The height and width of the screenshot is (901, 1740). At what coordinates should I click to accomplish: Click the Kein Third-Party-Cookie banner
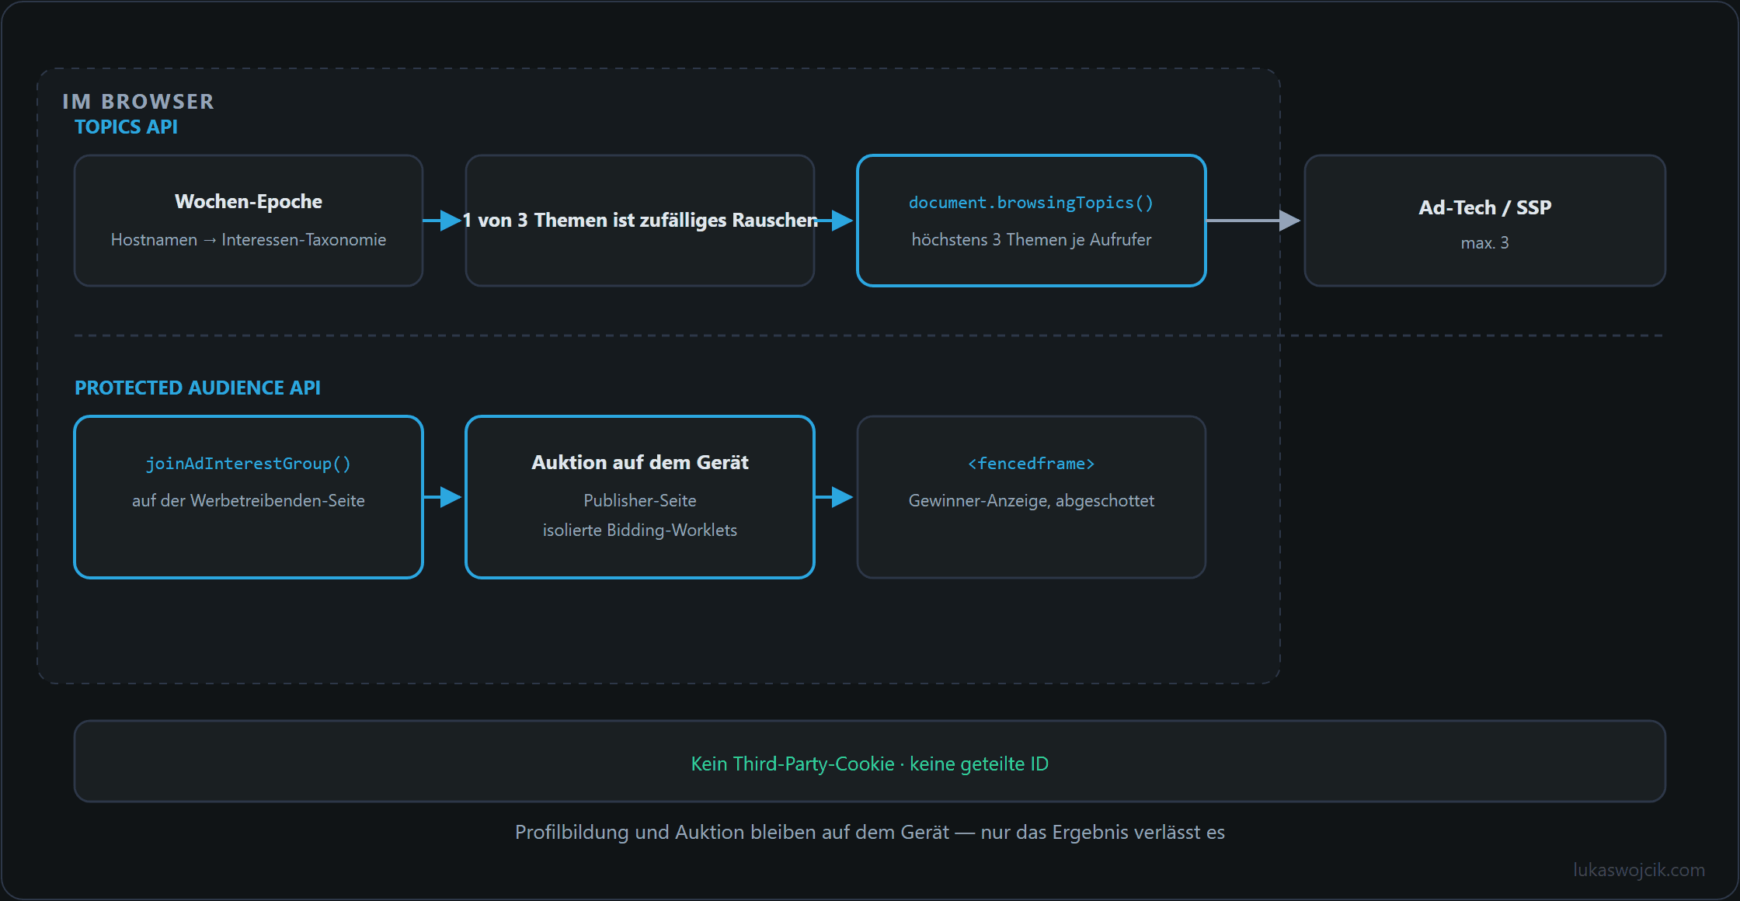(x=870, y=761)
